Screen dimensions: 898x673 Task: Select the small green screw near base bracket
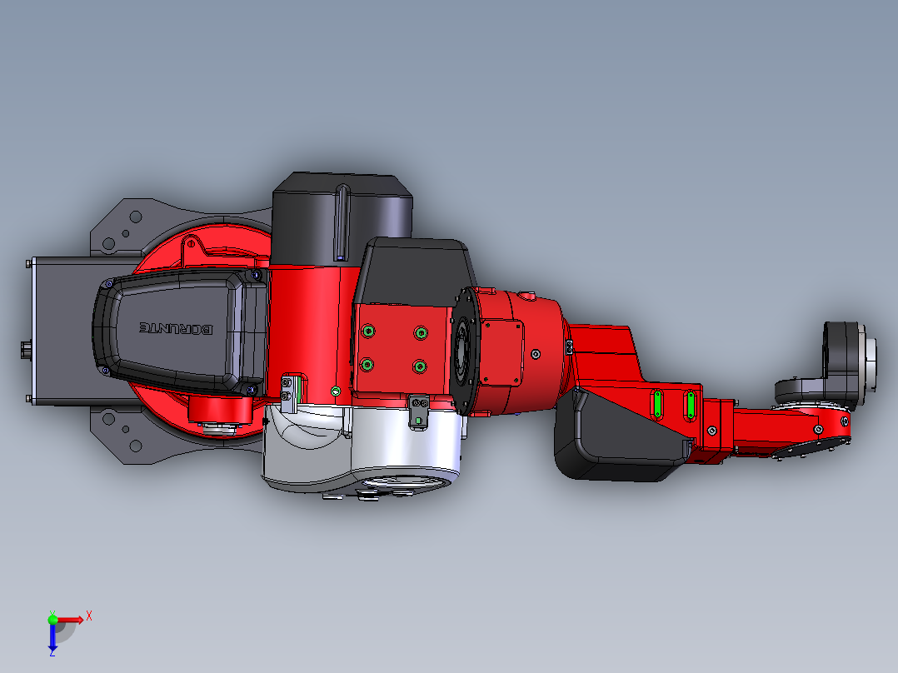pyautogui.click(x=337, y=391)
